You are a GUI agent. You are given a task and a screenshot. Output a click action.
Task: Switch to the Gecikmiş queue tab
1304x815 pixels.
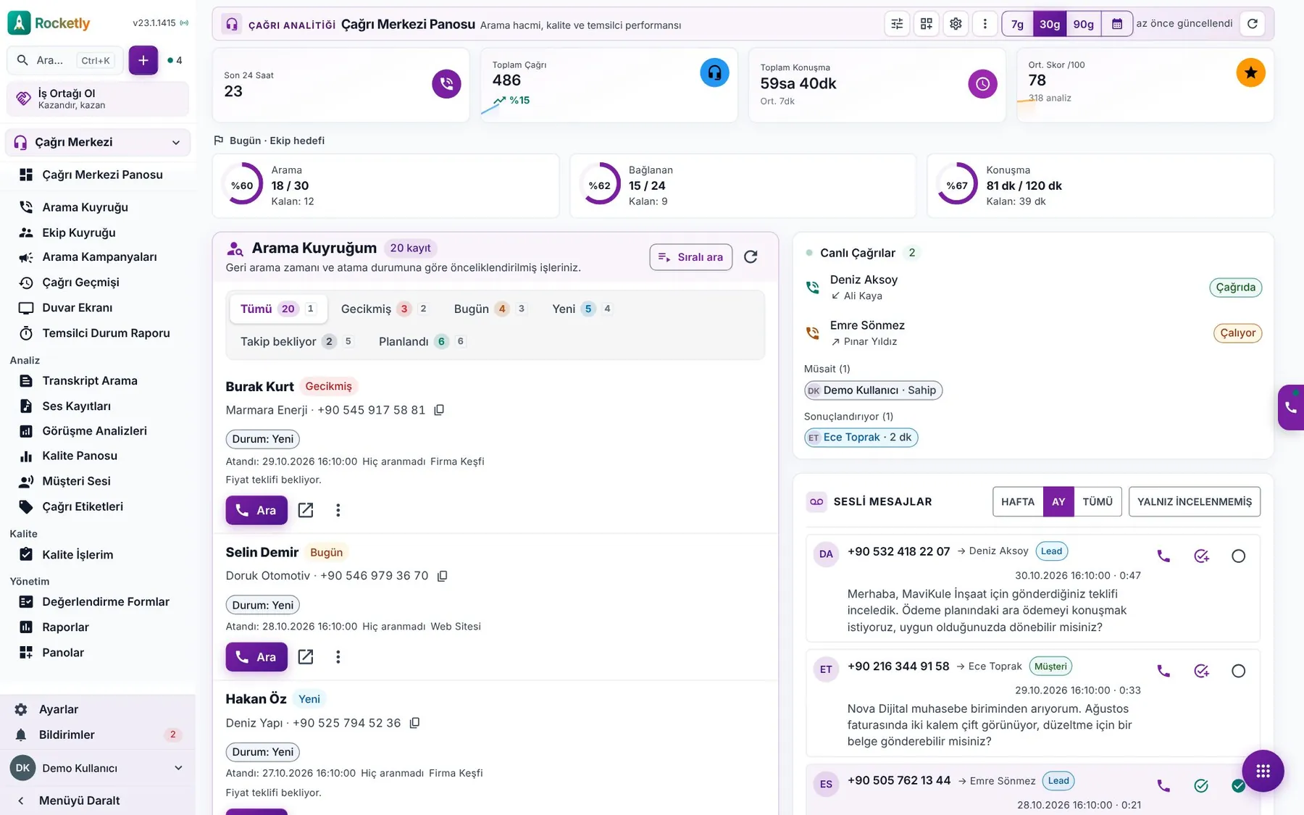384,309
